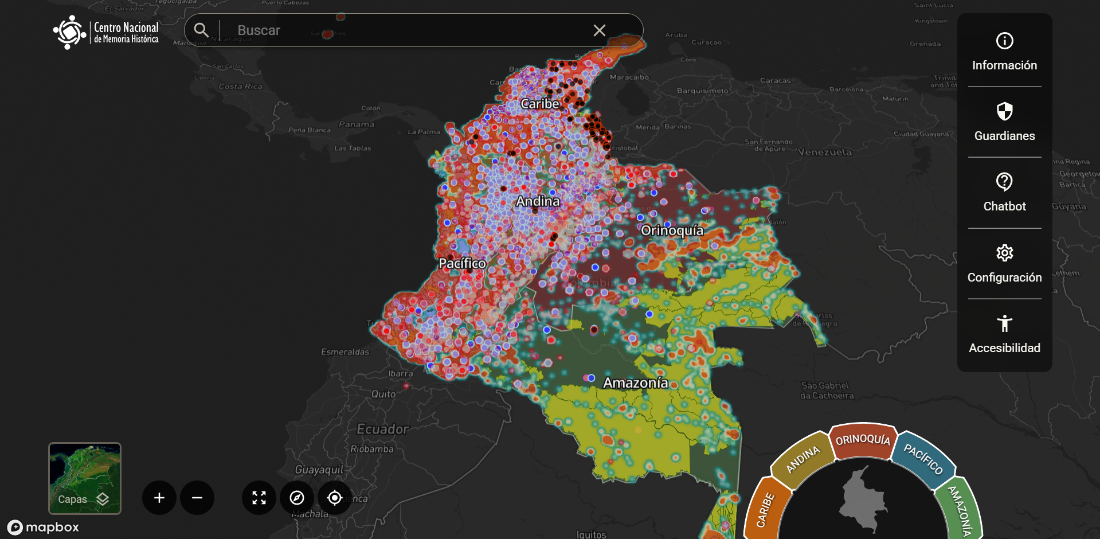1100x539 pixels.
Task: Open the Información panel
Action: [1004, 52]
